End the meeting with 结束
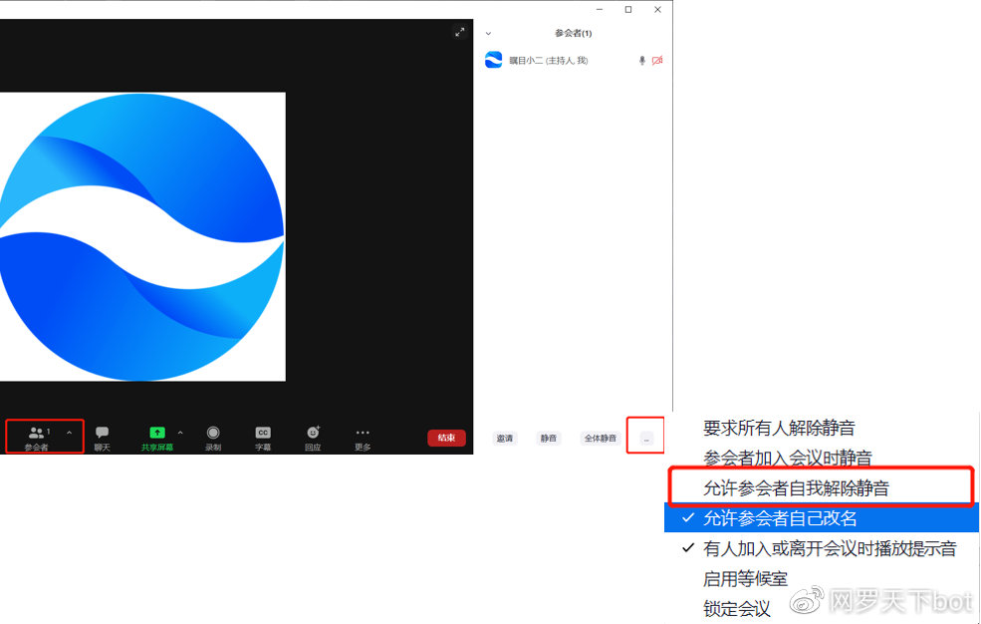The width and height of the screenshot is (981, 624). [447, 438]
